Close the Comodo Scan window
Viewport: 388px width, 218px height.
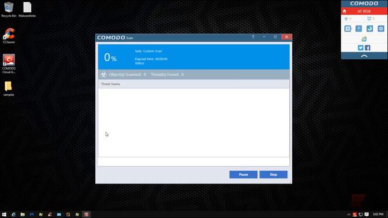click(287, 37)
